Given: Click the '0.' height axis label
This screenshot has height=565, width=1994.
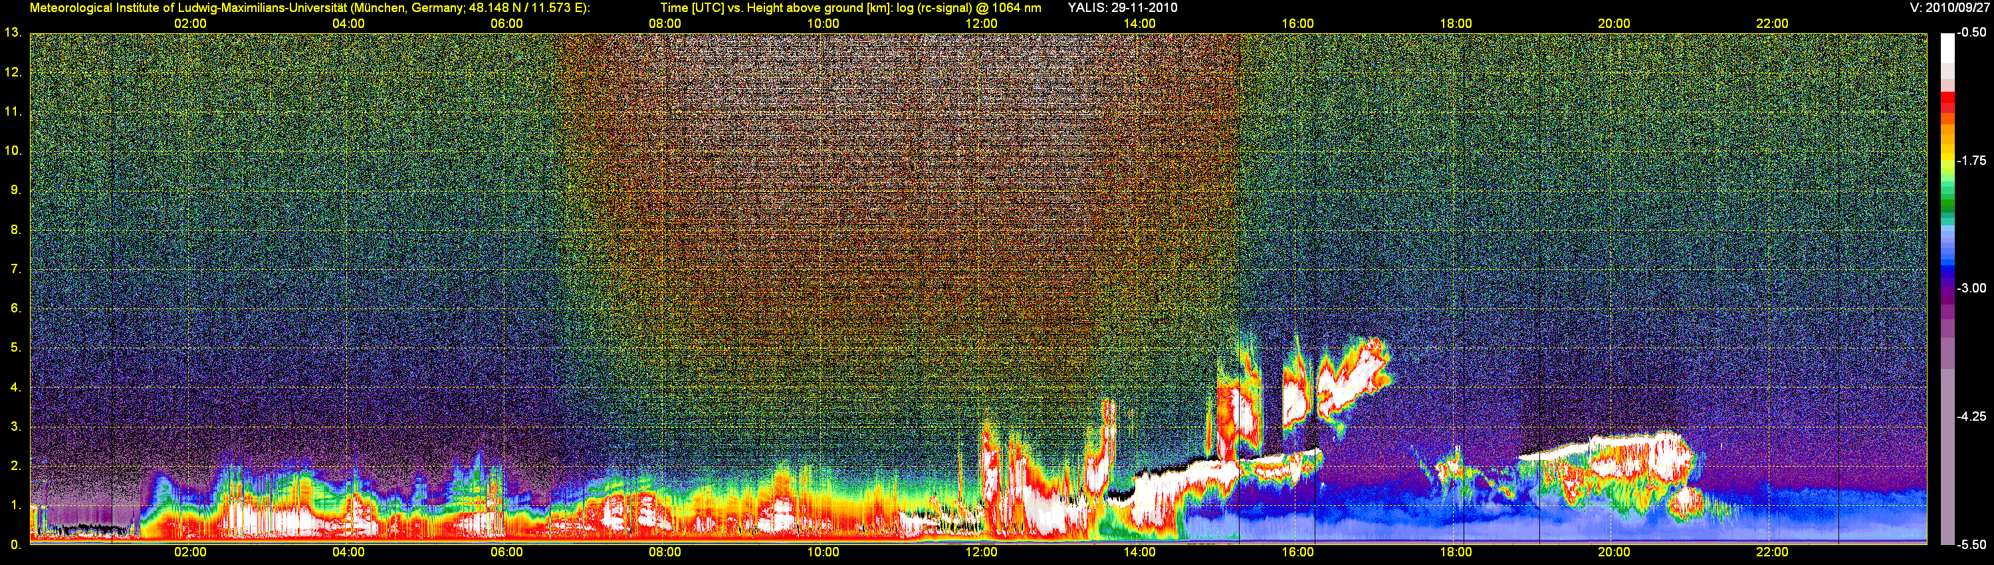Looking at the screenshot, I should pos(15,544).
